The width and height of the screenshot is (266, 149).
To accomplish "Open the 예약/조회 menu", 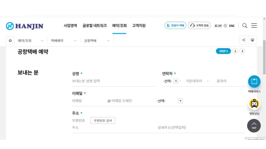I will 119,26.
